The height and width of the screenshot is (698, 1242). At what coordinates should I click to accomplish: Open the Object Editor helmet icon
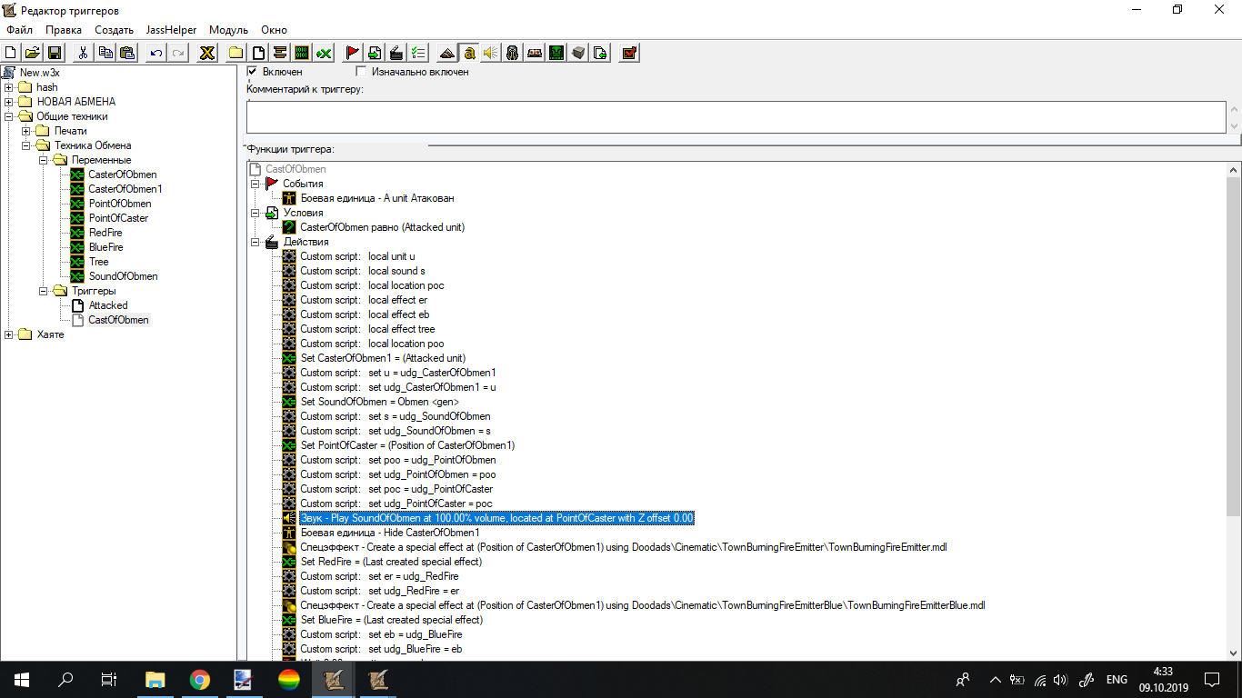coord(513,53)
